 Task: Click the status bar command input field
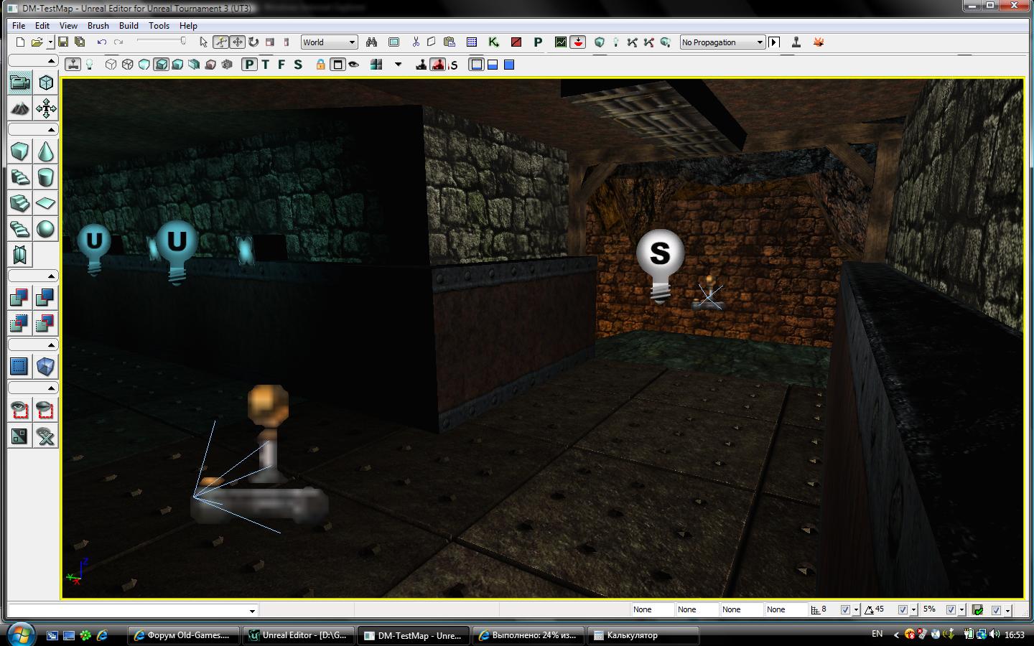pyautogui.click(x=133, y=611)
